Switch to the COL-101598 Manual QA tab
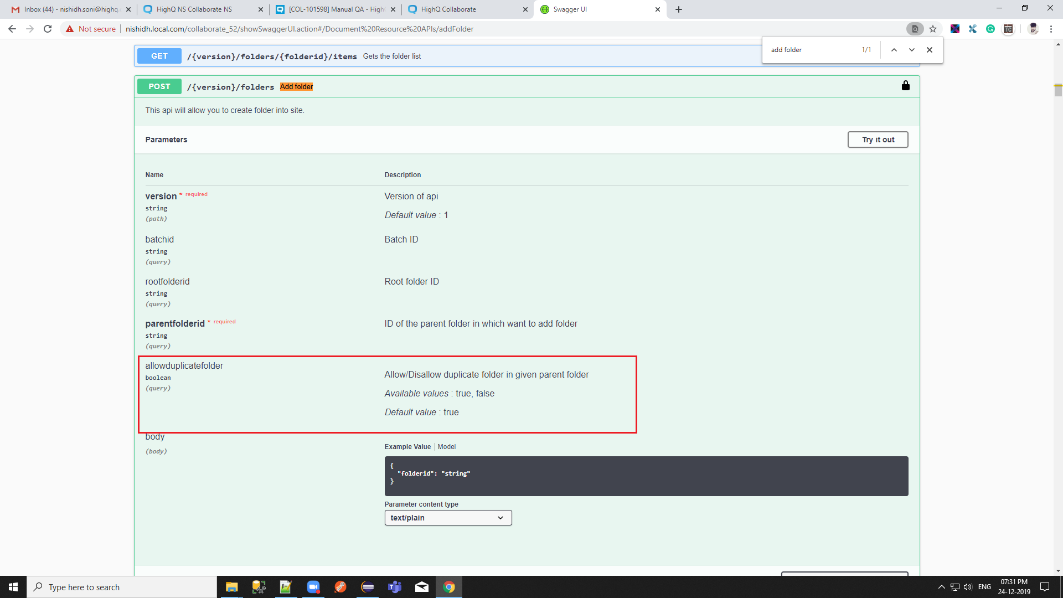This screenshot has height=598, width=1063. pyautogui.click(x=336, y=9)
